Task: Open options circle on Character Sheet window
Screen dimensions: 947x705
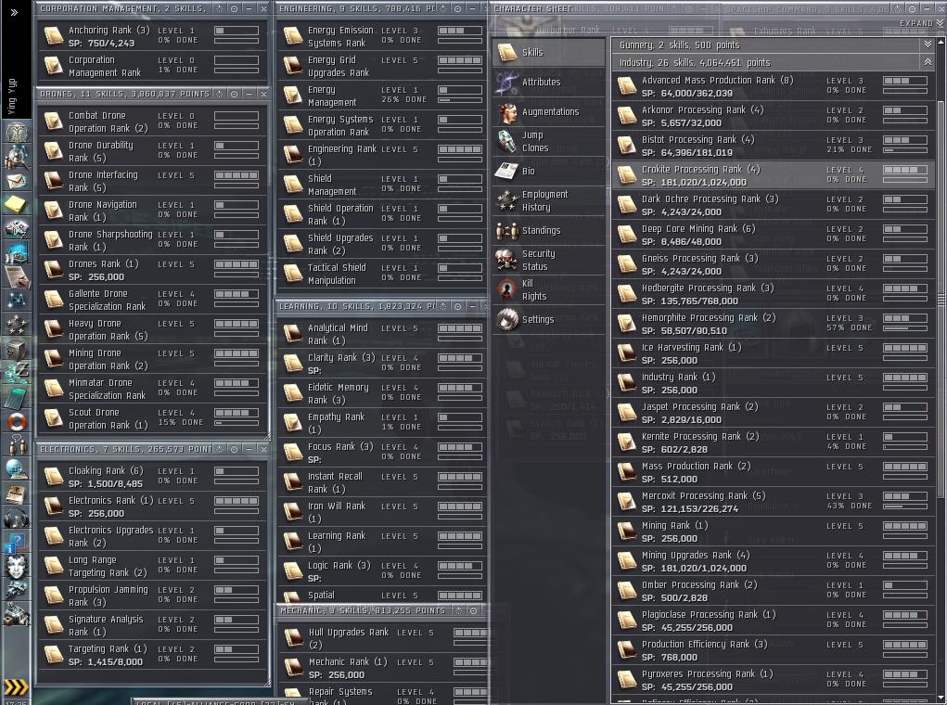Action: [912, 8]
